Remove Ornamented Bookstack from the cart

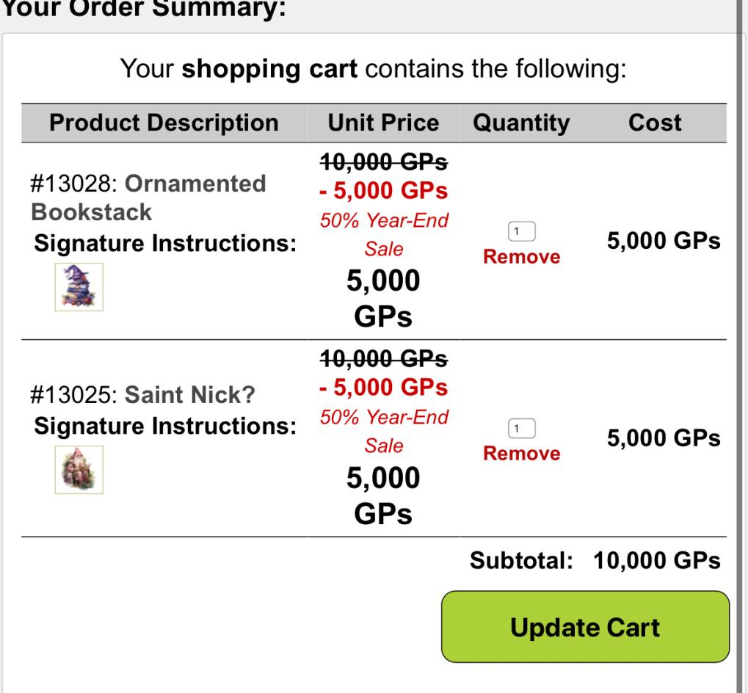pyautogui.click(x=521, y=257)
